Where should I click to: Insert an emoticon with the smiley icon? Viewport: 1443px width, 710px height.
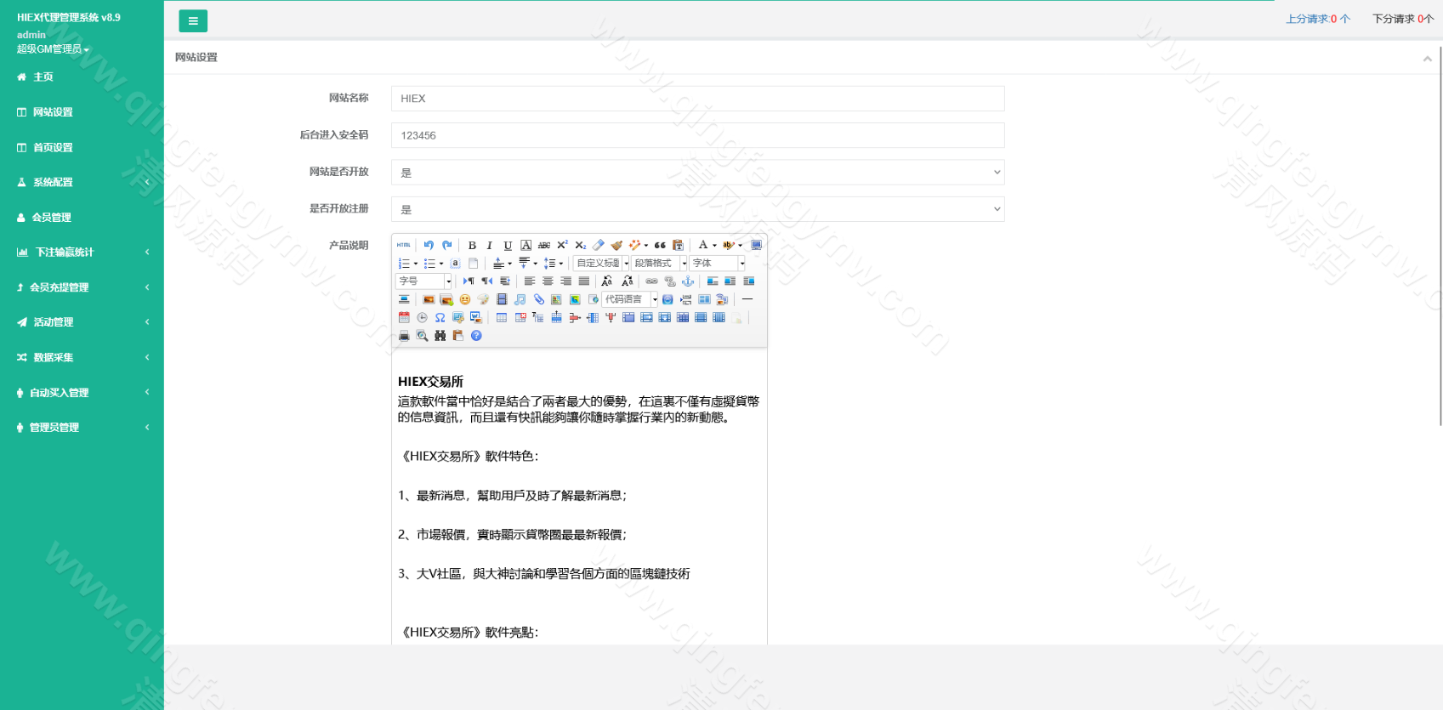click(465, 299)
